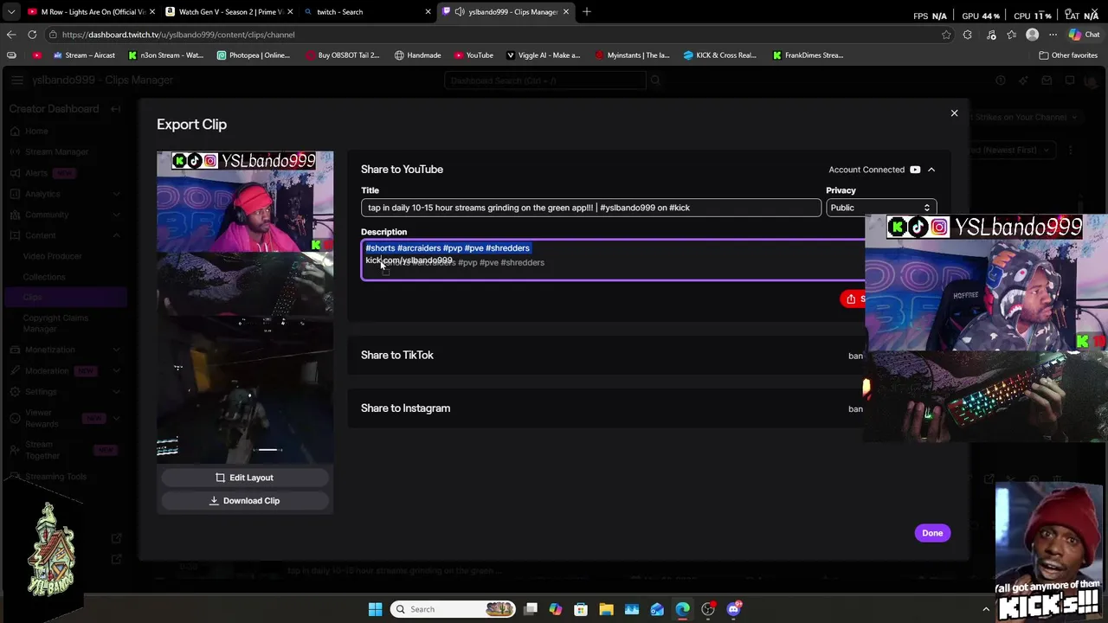Open the Viggle AI bookmark
The height and width of the screenshot is (623, 1108).
543,55
